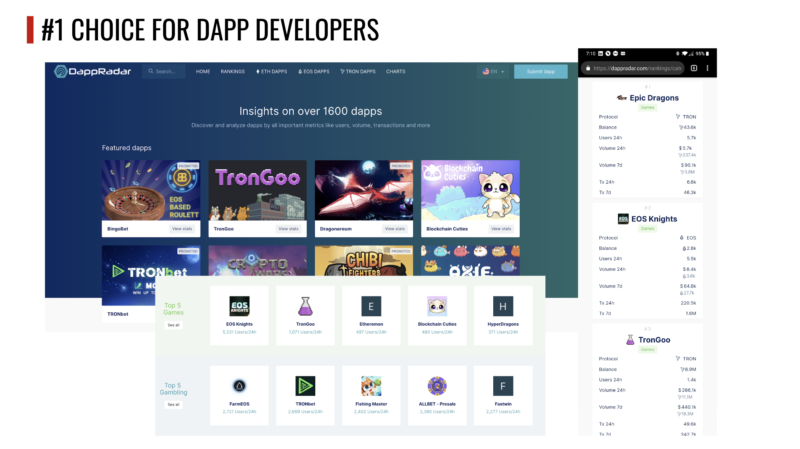Viewport: 800px width, 449px height.
Task: Click the Submit dapp button
Action: point(541,72)
